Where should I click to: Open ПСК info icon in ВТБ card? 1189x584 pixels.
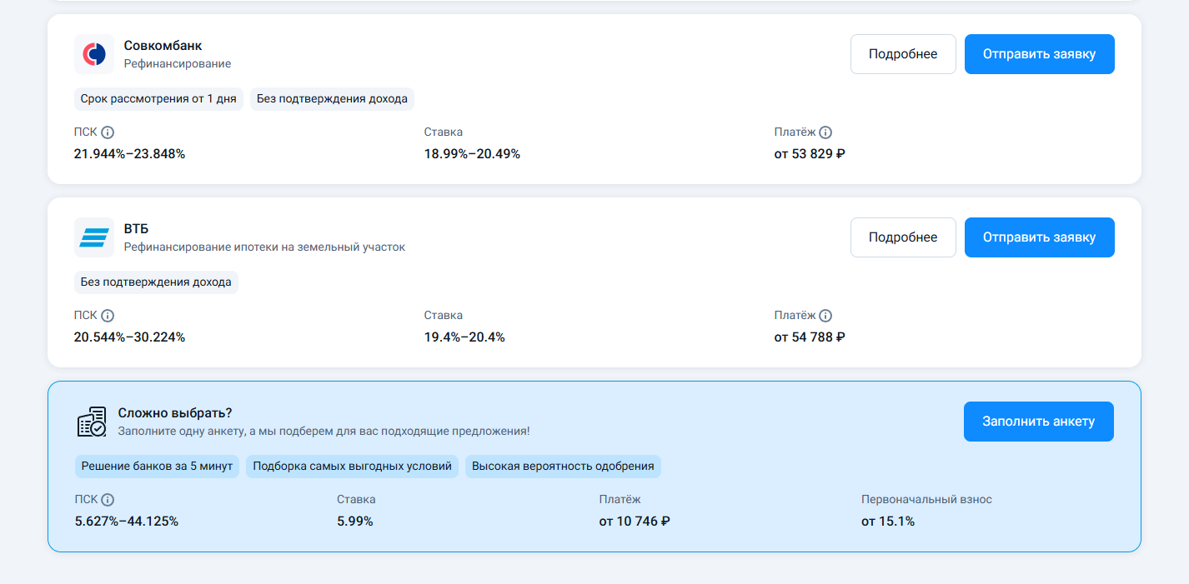click(x=108, y=315)
